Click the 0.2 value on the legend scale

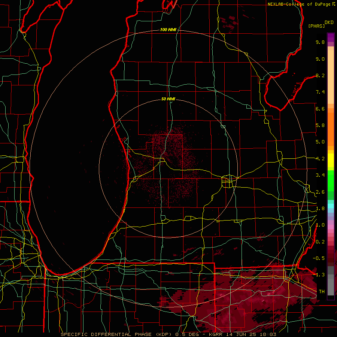coord(320,242)
